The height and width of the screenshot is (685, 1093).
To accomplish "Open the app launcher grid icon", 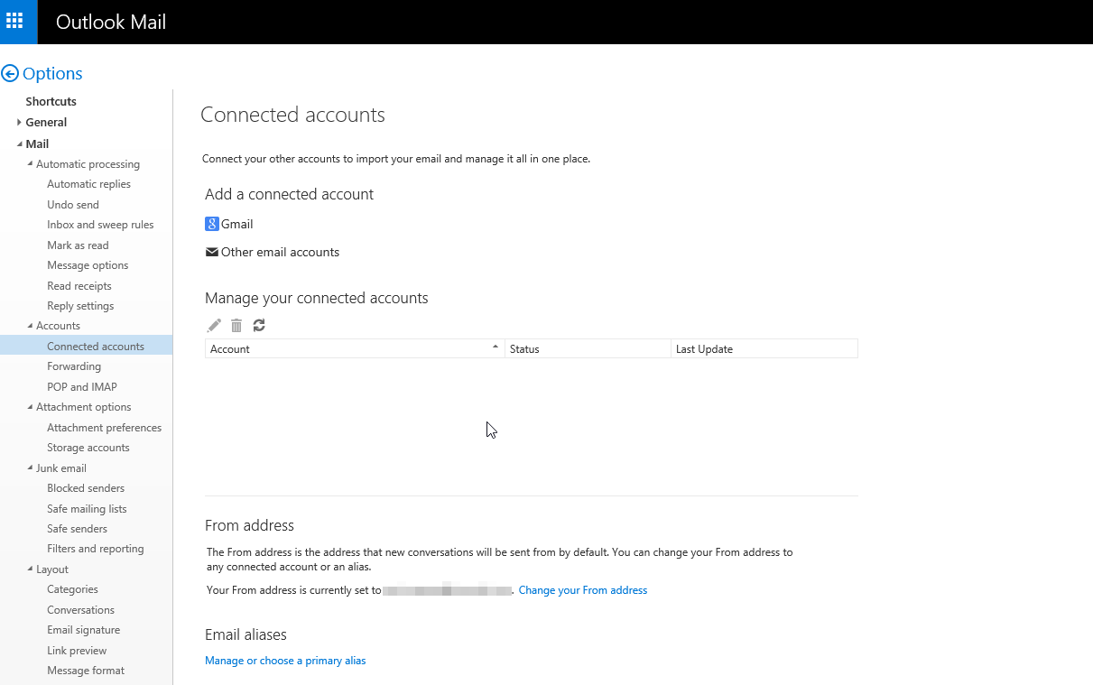I will click(14, 21).
